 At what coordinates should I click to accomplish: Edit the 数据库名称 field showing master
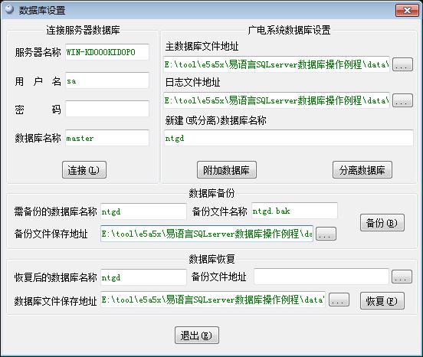pos(107,138)
